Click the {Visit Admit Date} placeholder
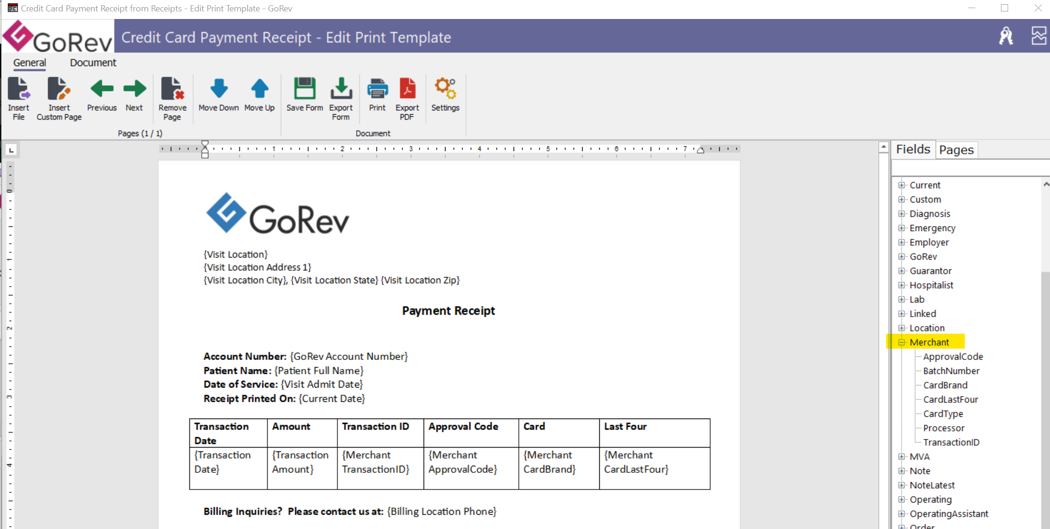Image resolution: width=1050 pixels, height=529 pixels. (322, 384)
